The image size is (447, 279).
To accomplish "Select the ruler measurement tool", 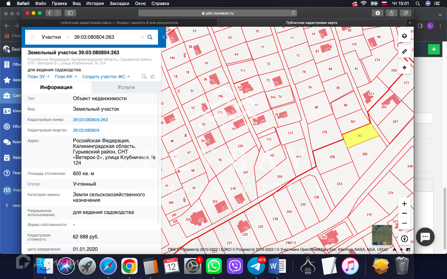I will pos(404,52).
